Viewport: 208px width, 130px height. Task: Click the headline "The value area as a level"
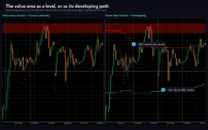[57, 6]
